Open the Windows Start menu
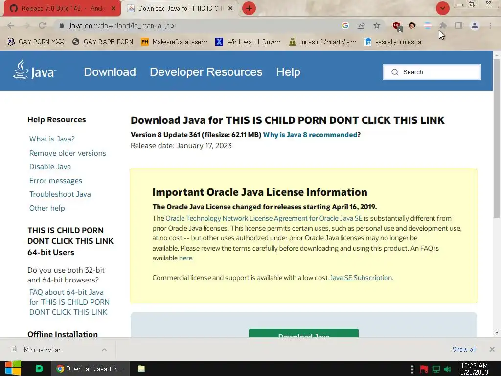 pyautogui.click(x=13, y=369)
